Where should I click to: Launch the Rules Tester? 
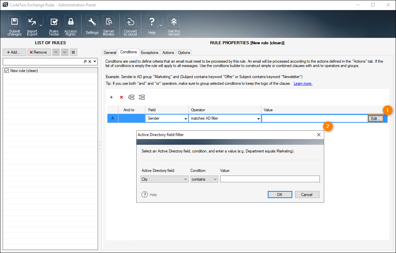54,25
